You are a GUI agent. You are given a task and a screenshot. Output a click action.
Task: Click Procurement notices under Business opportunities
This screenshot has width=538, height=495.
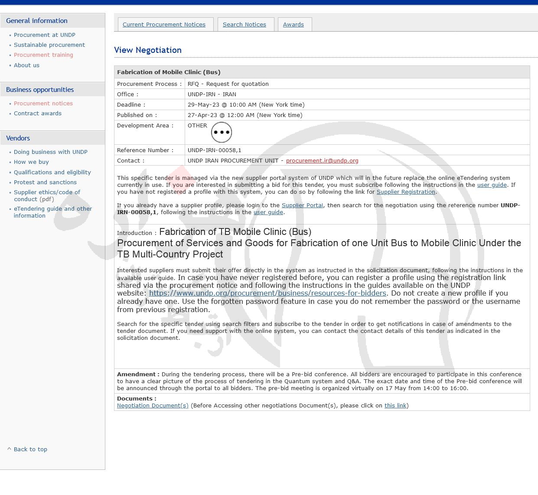click(43, 103)
